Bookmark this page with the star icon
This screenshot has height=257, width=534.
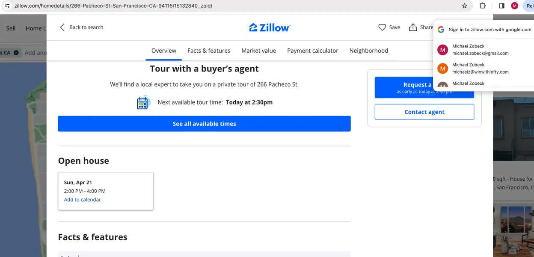pyautogui.click(x=465, y=6)
